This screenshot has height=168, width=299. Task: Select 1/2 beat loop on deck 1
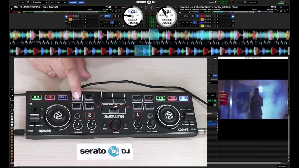coord(112,22)
